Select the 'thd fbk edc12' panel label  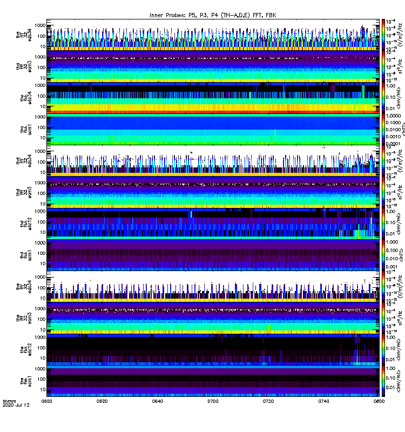26,224
